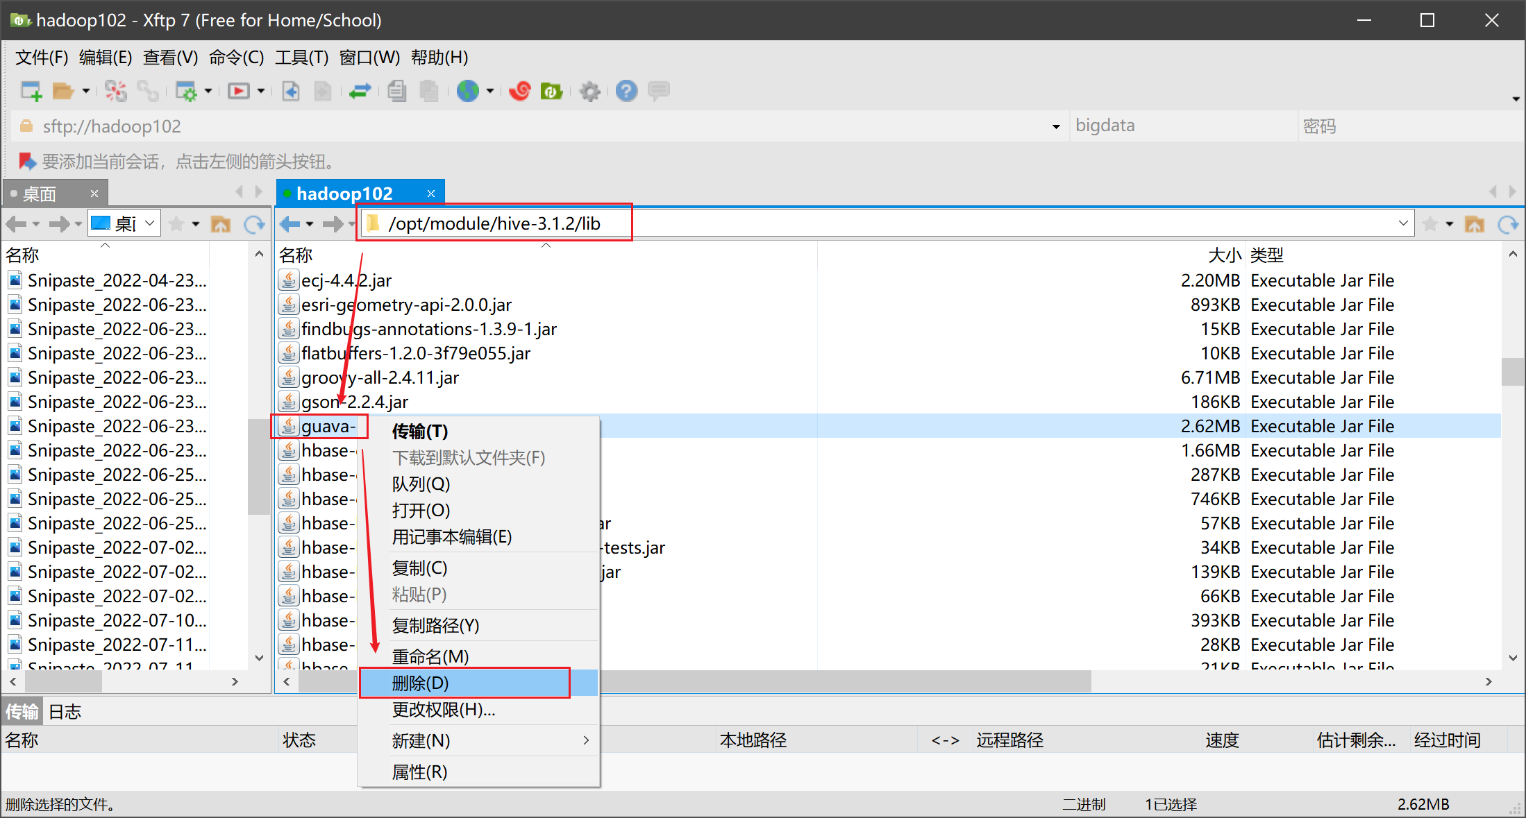Image resolution: width=1526 pixels, height=818 pixels.
Task: Expand the address bar path dropdown
Action: pos(1404,223)
